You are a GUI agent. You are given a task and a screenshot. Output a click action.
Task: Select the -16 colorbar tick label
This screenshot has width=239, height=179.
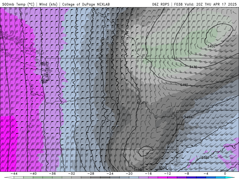coord(148,174)
